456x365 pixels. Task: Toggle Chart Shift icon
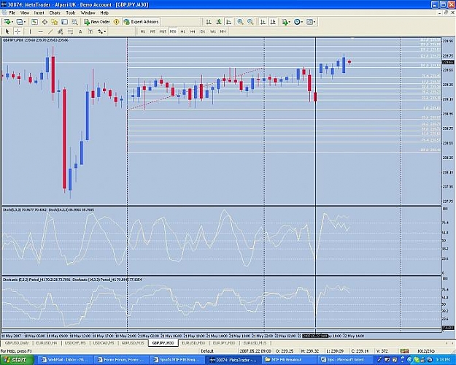pyautogui.click(x=273, y=22)
